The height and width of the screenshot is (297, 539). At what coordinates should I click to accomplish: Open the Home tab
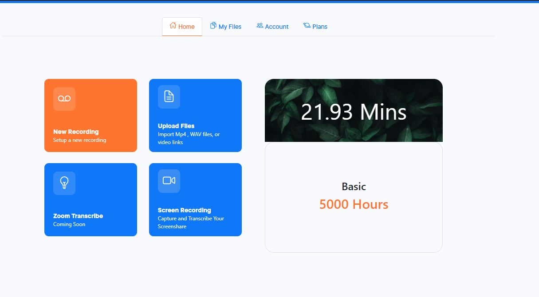pos(182,27)
